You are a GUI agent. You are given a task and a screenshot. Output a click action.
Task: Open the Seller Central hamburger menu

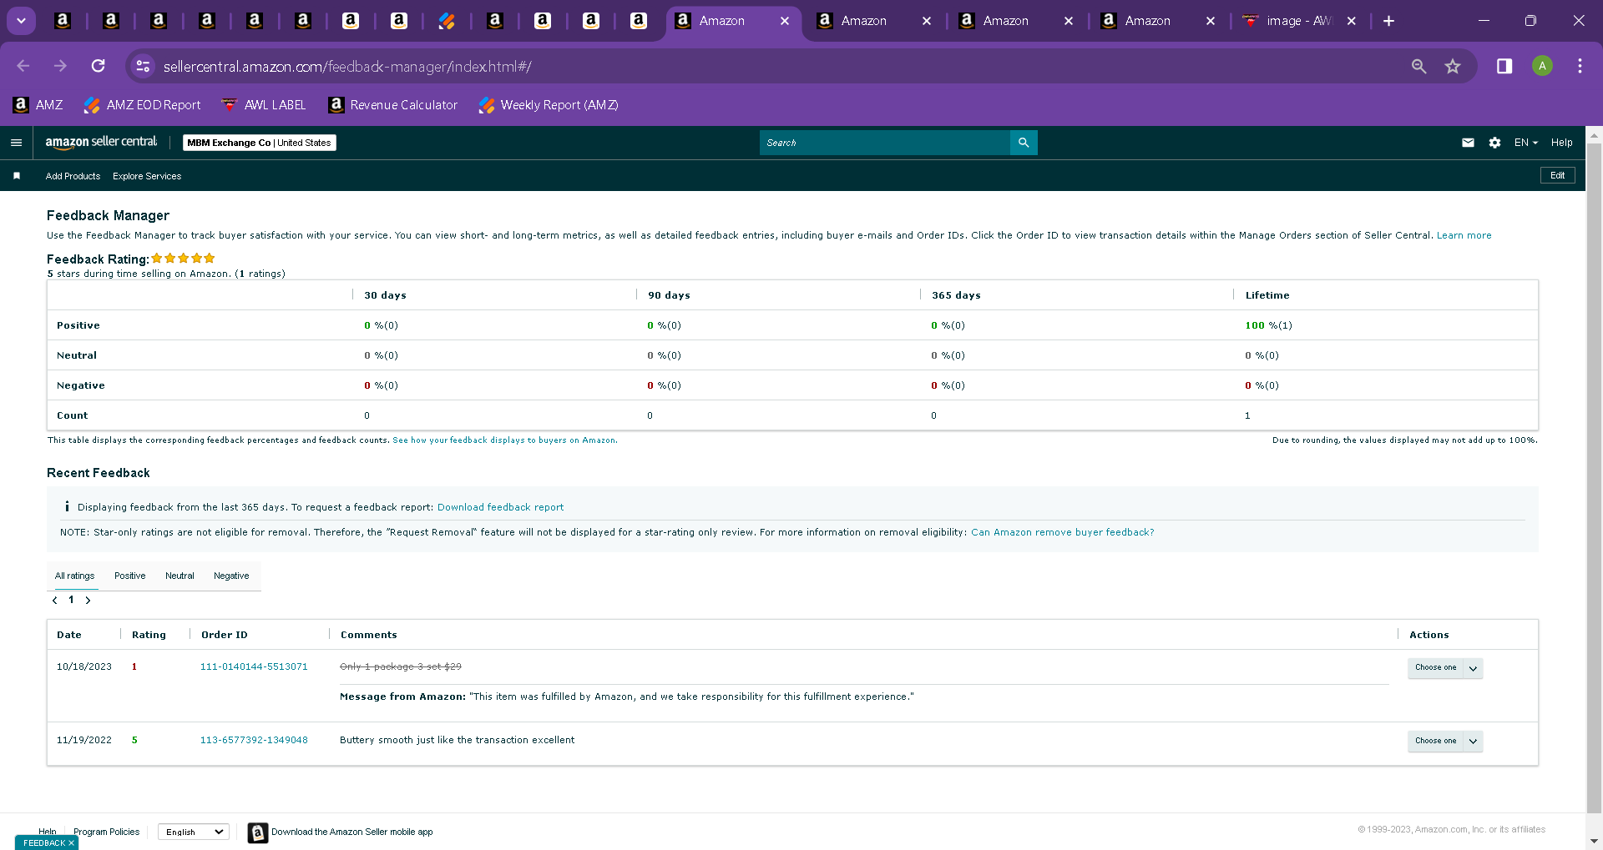point(16,143)
